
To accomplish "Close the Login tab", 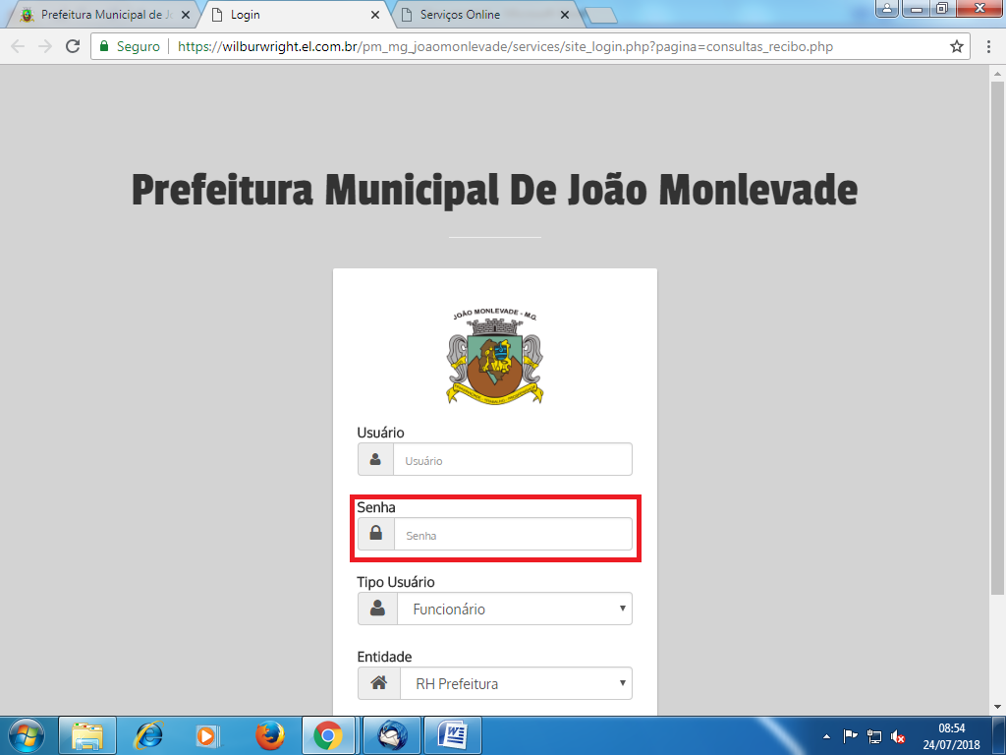I will coord(374,15).
